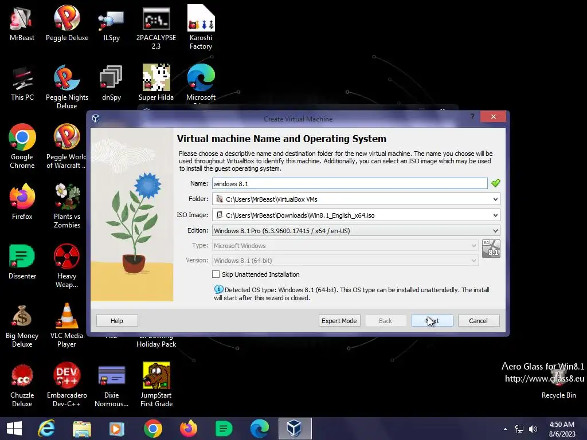Select the Google Chrome desktop icon
587x440 pixels.
coord(22,147)
